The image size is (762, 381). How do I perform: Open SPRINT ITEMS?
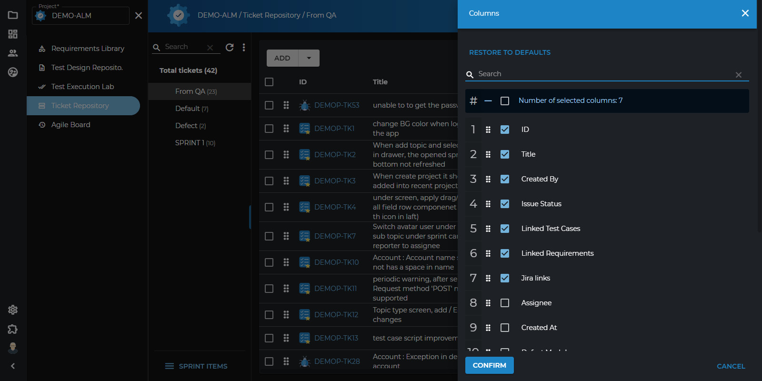(x=196, y=366)
